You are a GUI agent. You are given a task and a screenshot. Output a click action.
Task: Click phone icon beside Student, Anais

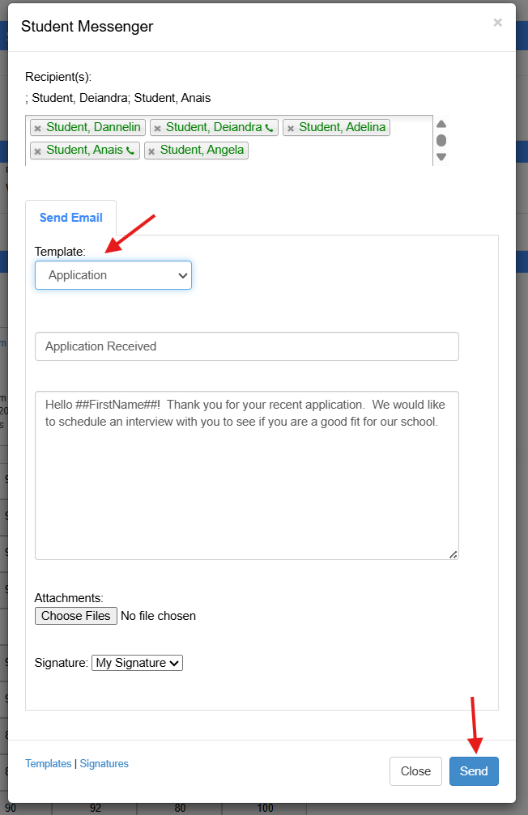click(x=131, y=151)
